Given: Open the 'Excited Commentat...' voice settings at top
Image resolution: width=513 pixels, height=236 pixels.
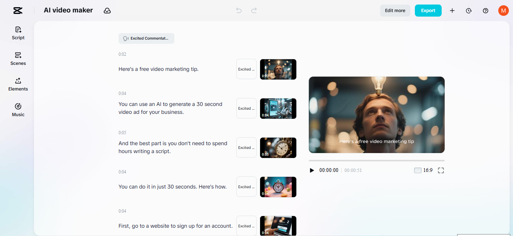Looking at the screenshot, I should click(x=146, y=38).
